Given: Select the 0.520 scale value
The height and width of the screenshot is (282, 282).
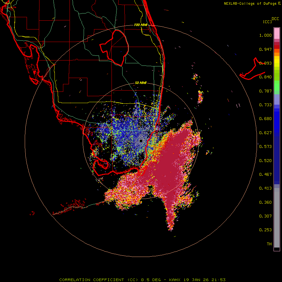Looking at the screenshot, I should tap(265, 161).
